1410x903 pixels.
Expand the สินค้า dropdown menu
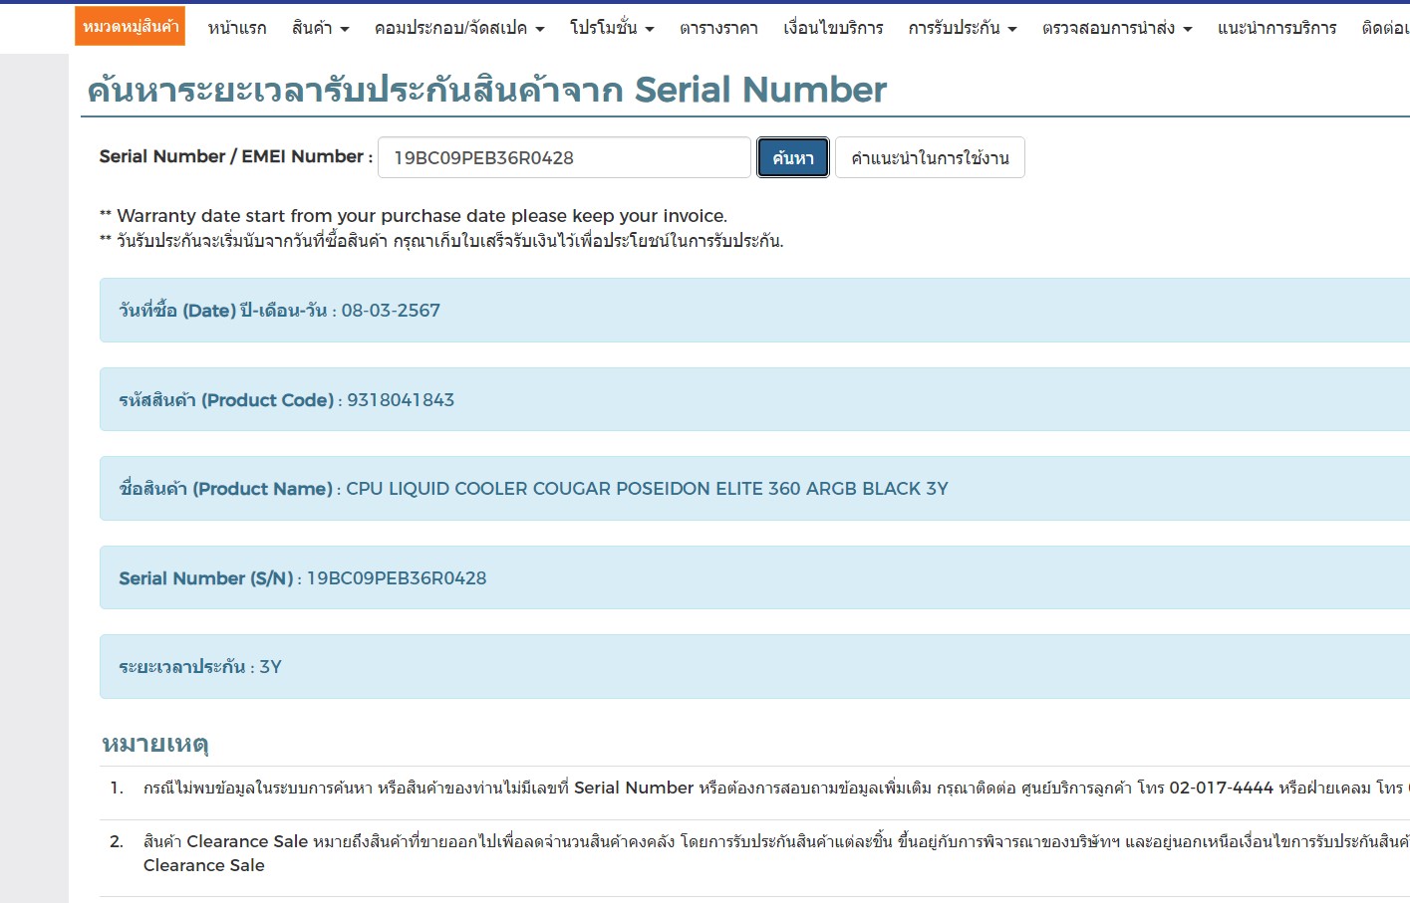pos(320,28)
